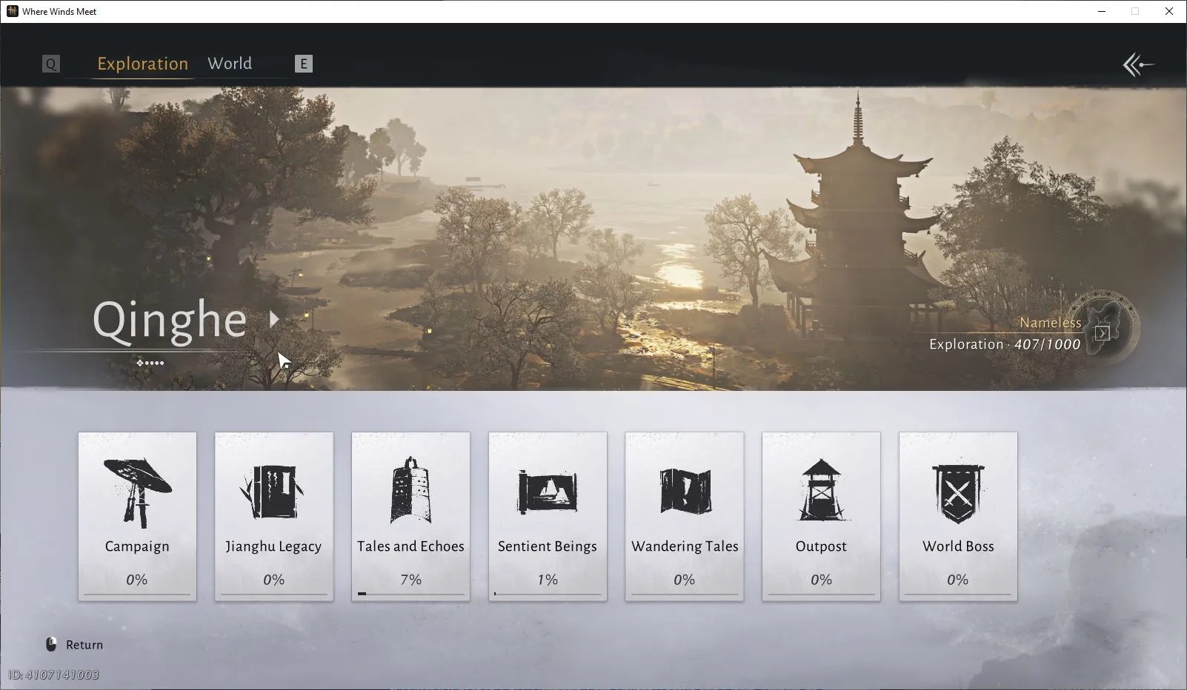
Task: Open the Tales and Echoes bell icon
Action: coord(410,490)
